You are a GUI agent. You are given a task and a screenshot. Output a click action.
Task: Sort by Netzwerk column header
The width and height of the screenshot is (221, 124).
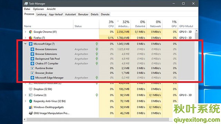[154, 24]
